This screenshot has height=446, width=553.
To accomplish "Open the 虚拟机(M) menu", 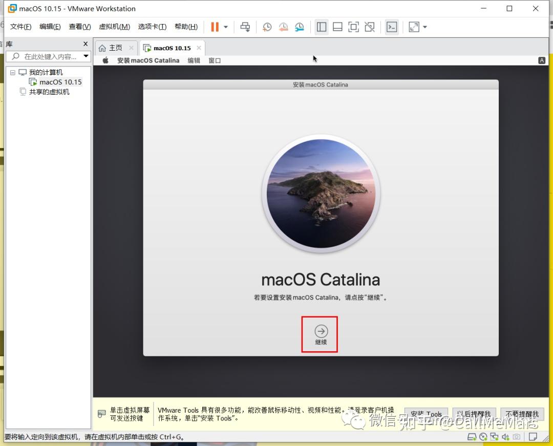I will [114, 27].
